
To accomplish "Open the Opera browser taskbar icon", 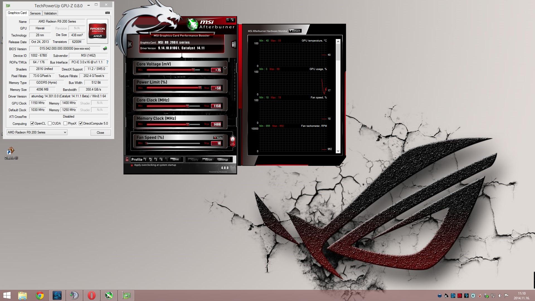I will tap(92, 295).
